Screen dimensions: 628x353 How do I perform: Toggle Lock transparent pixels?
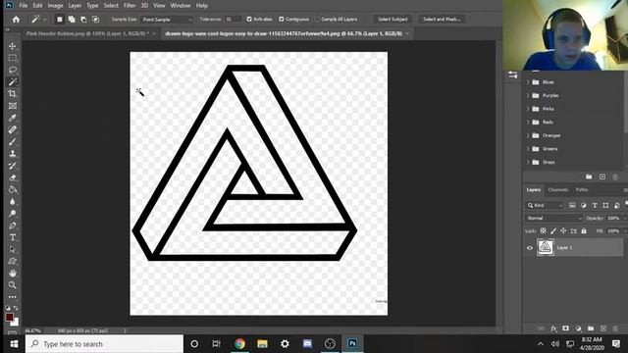tap(543, 231)
